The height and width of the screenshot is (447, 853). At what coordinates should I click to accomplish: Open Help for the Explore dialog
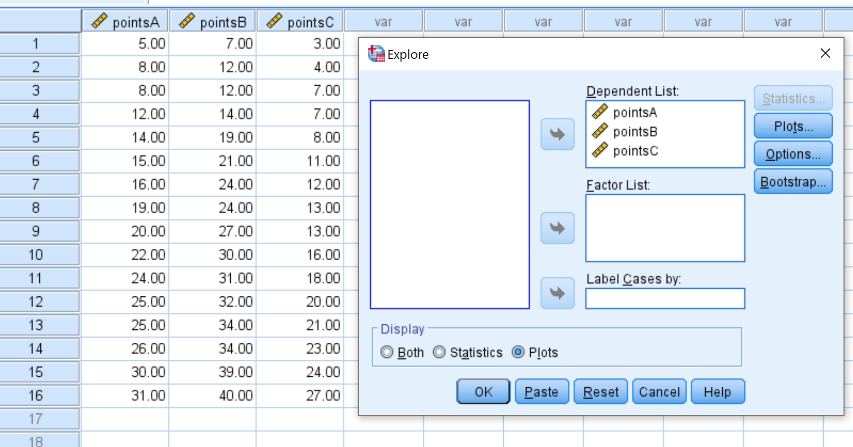717,392
